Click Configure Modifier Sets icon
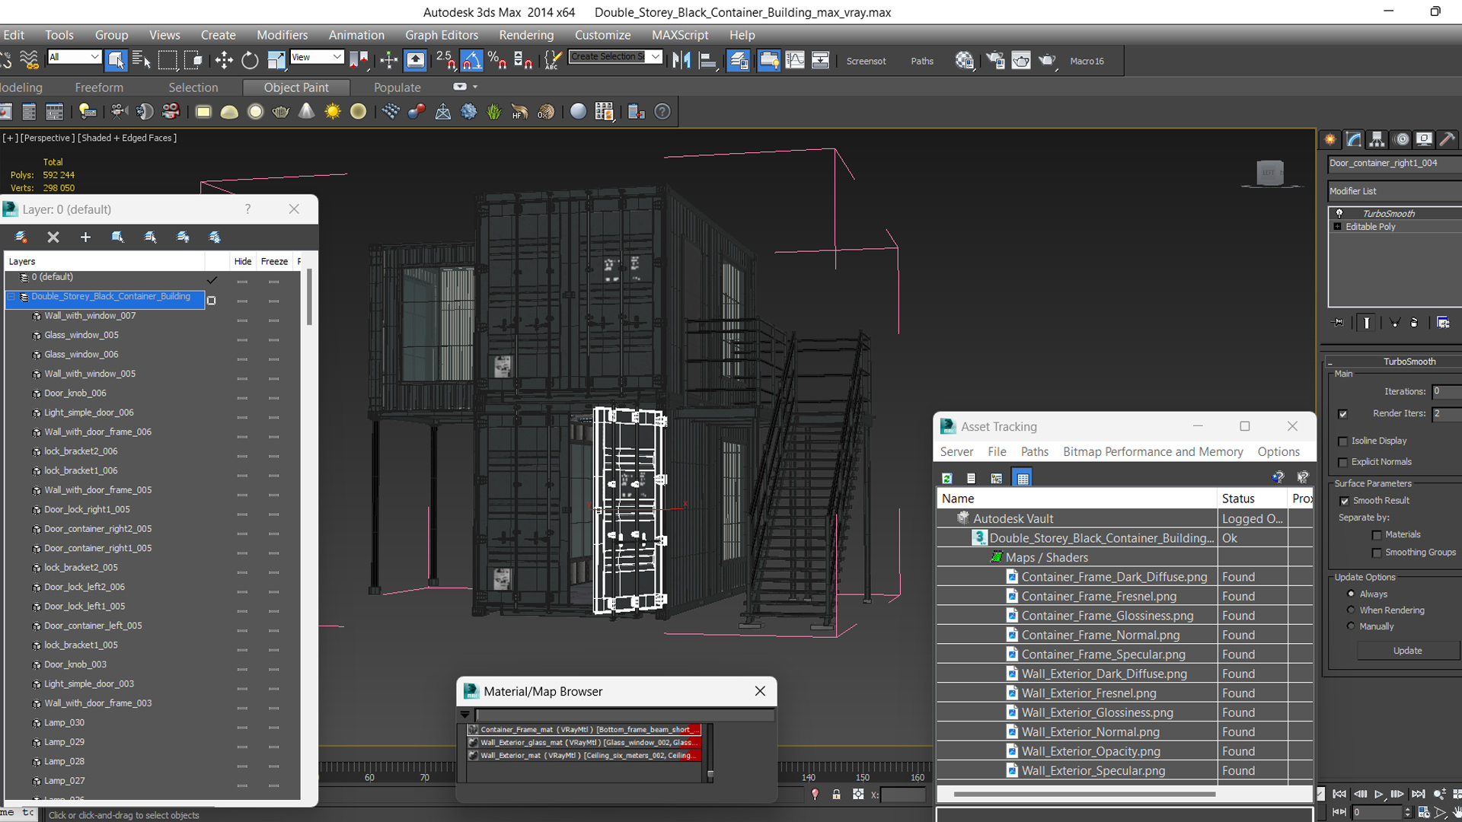The image size is (1462, 822). tap(1443, 323)
